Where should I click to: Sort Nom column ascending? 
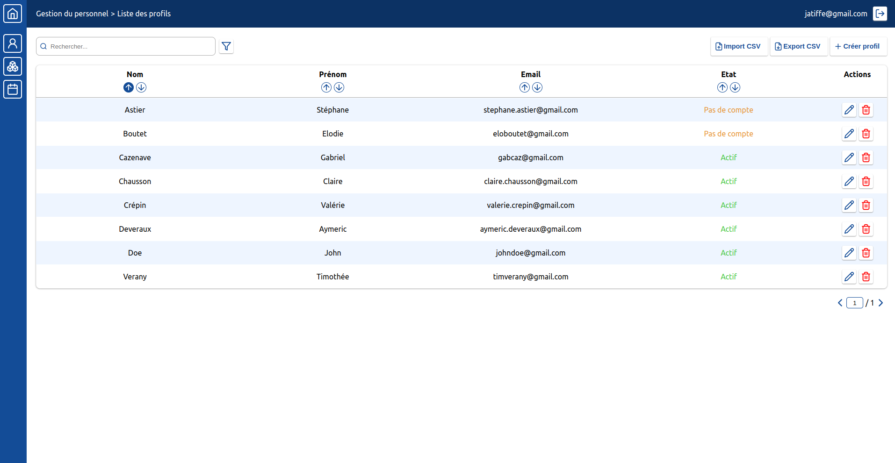click(129, 87)
